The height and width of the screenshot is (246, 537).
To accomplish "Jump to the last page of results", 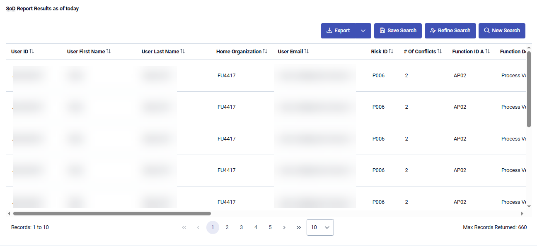I will pyautogui.click(x=299, y=227).
